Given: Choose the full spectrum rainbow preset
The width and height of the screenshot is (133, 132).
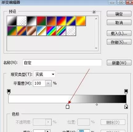Looking at the screenshot, I should click(x=51, y=31).
